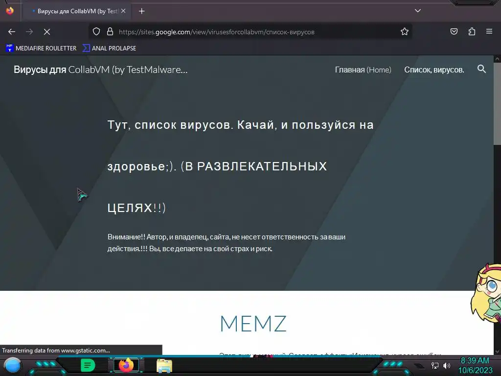Open File Explorer from taskbar
The height and width of the screenshot is (376, 501).
[x=164, y=366]
